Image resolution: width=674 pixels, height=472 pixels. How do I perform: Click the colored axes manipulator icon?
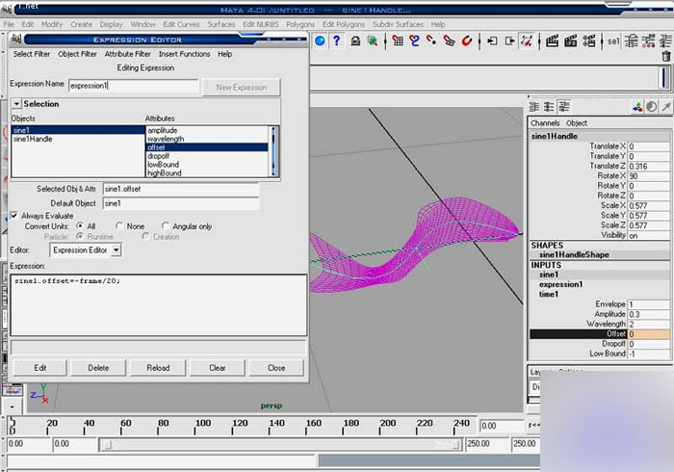click(x=637, y=107)
